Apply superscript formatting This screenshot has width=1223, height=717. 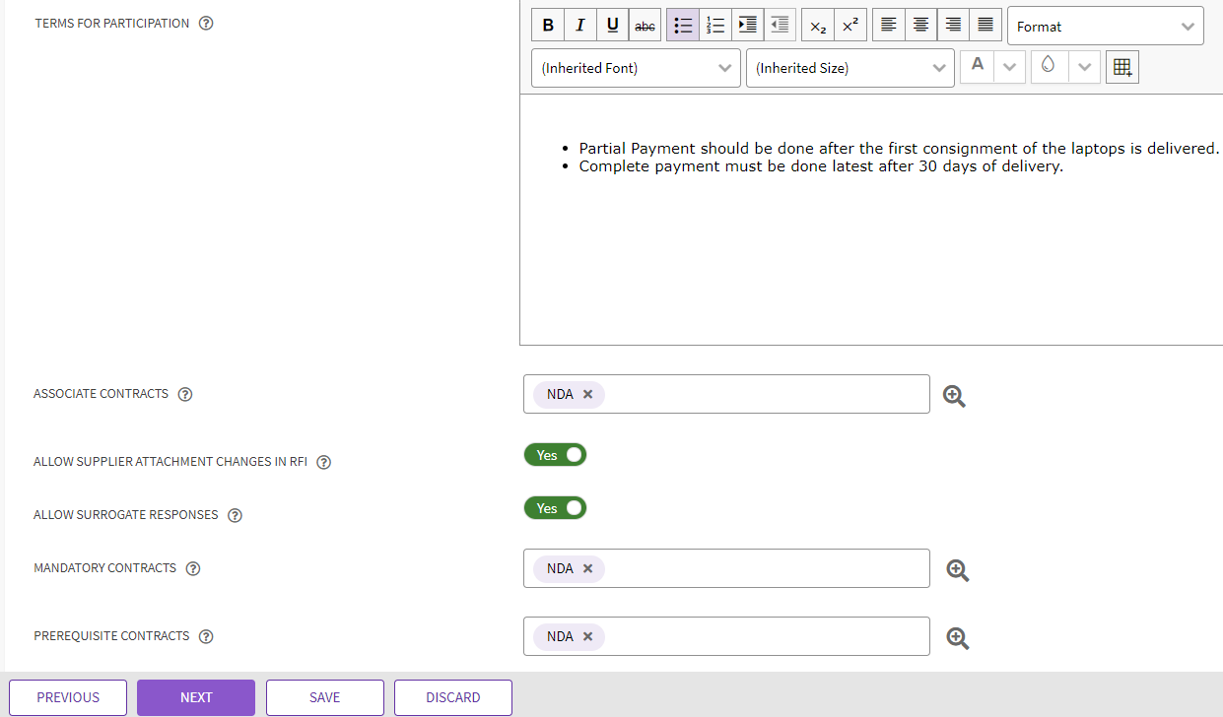pyautogui.click(x=850, y=26)
